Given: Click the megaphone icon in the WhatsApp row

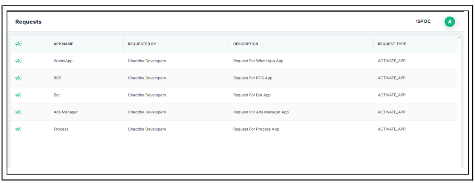Looking at the screenshot, I should point(18,61).
